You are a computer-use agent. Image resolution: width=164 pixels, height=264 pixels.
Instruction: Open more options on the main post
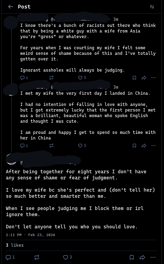(153, 257)
